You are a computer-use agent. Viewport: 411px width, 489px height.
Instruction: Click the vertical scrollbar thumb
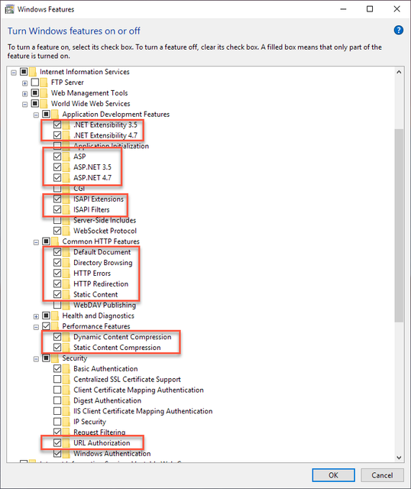click(399, 225)
